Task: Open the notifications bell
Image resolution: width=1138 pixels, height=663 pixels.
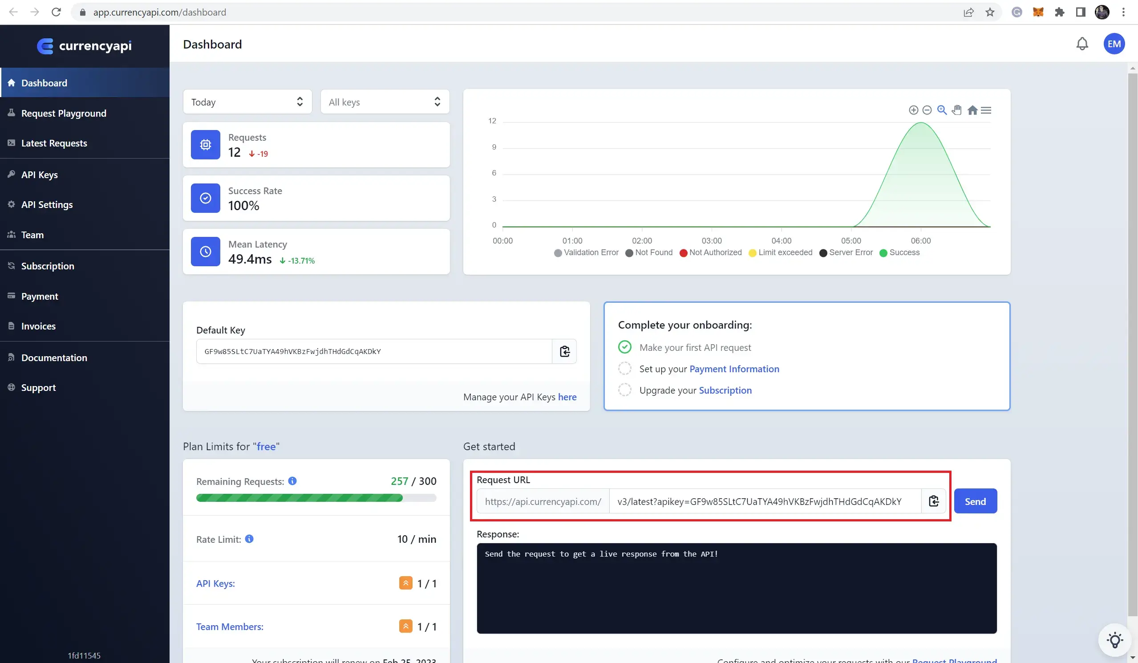Action: point(1082,44)
